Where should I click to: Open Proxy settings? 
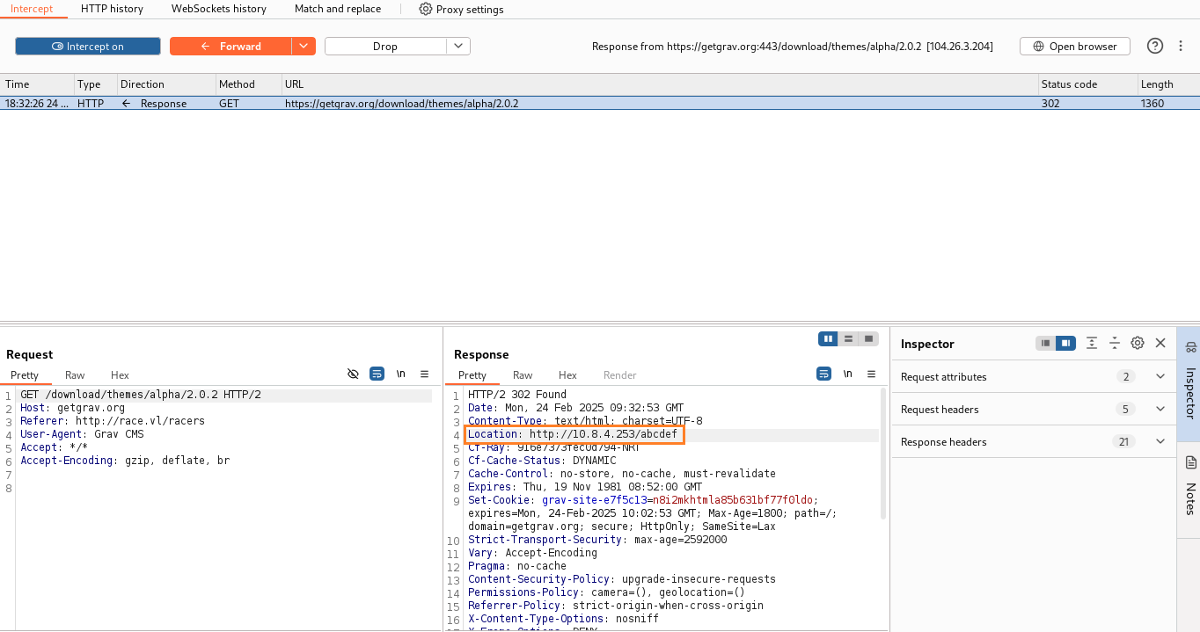pyautogui.click(x=461, y=9)
